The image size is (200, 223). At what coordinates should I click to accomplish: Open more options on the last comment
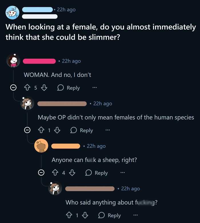pos(135,215)
